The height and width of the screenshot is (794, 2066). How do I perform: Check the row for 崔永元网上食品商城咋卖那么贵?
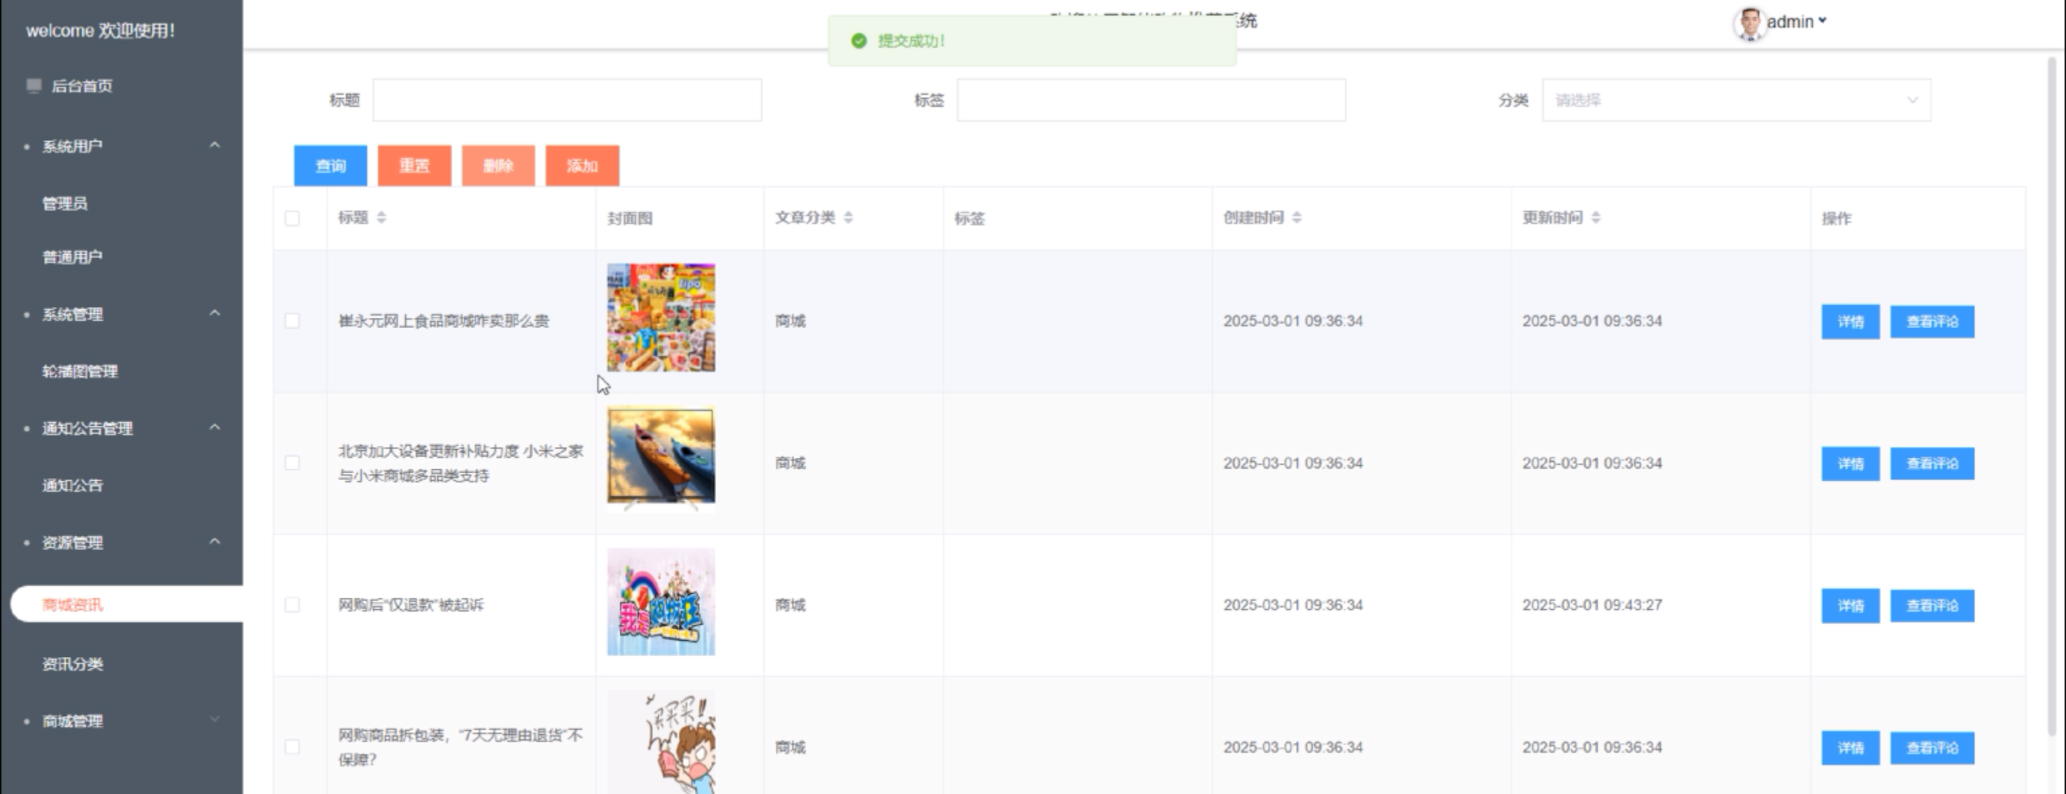click(x=292, y=321)
